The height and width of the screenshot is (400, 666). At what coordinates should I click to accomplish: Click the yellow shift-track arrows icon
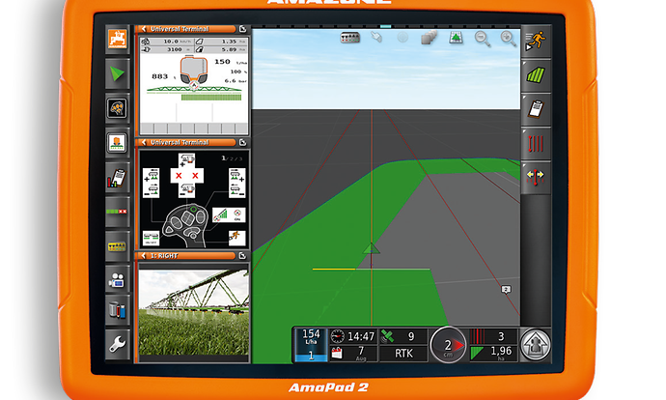pos(536,179)
